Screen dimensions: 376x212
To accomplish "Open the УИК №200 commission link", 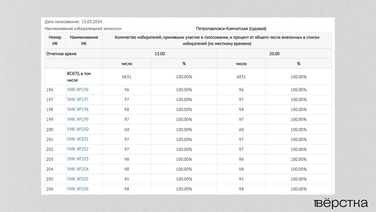I will (78, 129).
